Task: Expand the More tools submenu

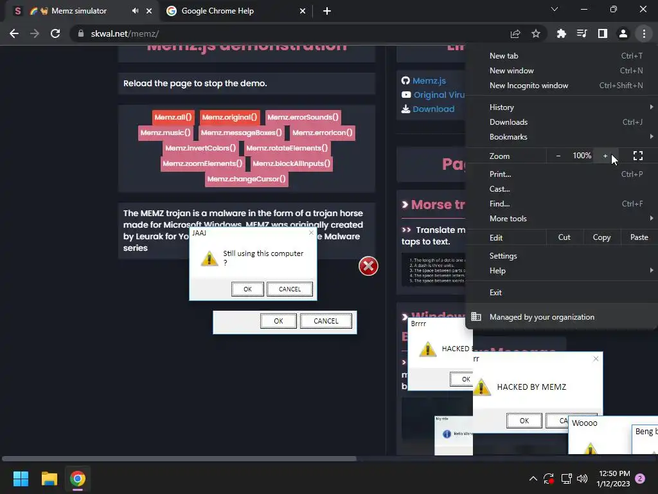Action: (562, 219)
